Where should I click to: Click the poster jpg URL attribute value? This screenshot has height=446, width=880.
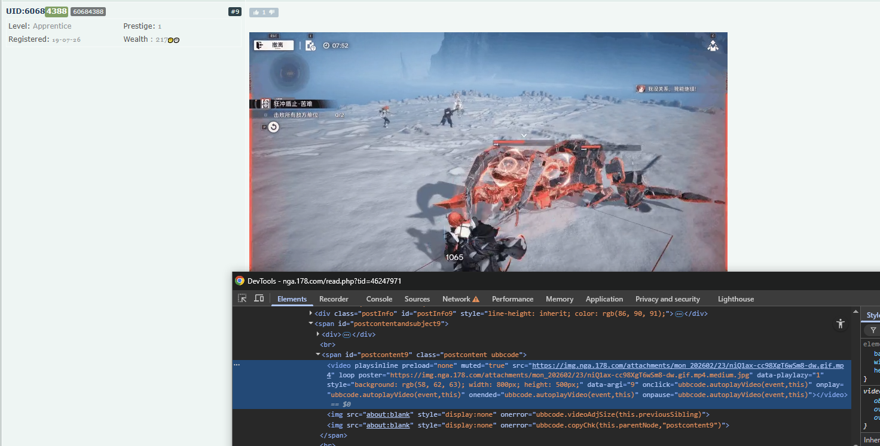click(569, 375)
